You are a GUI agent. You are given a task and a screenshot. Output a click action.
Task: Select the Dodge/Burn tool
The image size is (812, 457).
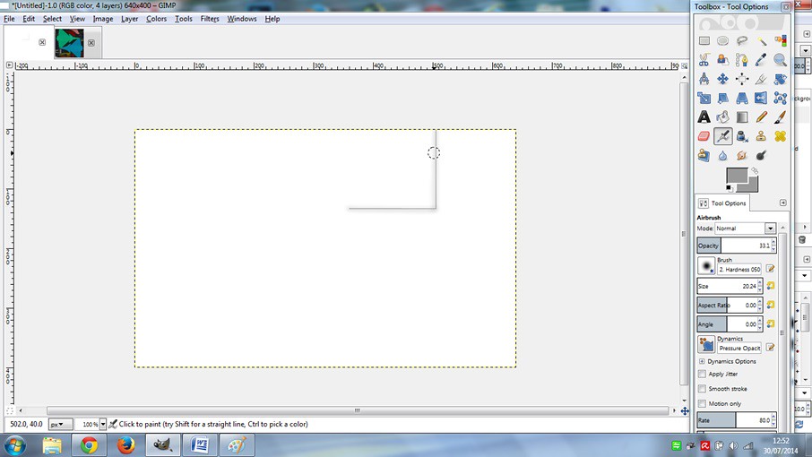pos(761,156)
